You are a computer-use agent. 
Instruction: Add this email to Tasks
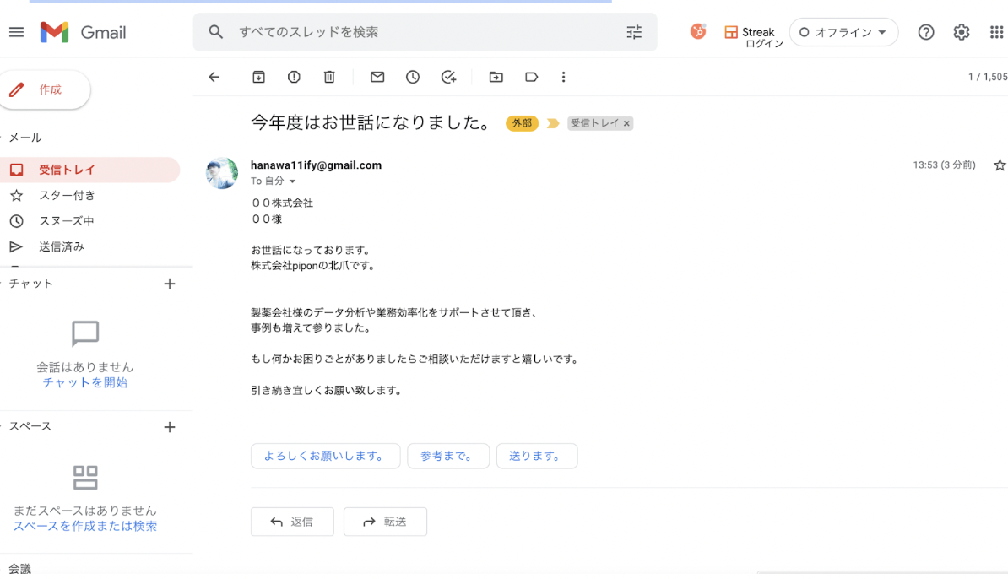448,77
